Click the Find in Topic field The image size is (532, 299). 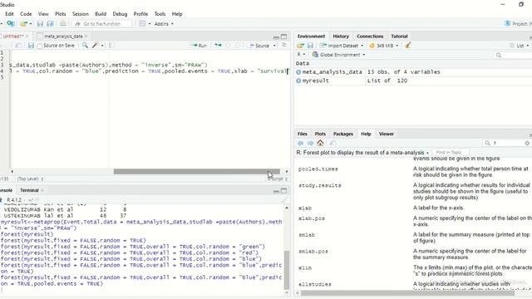451,153
